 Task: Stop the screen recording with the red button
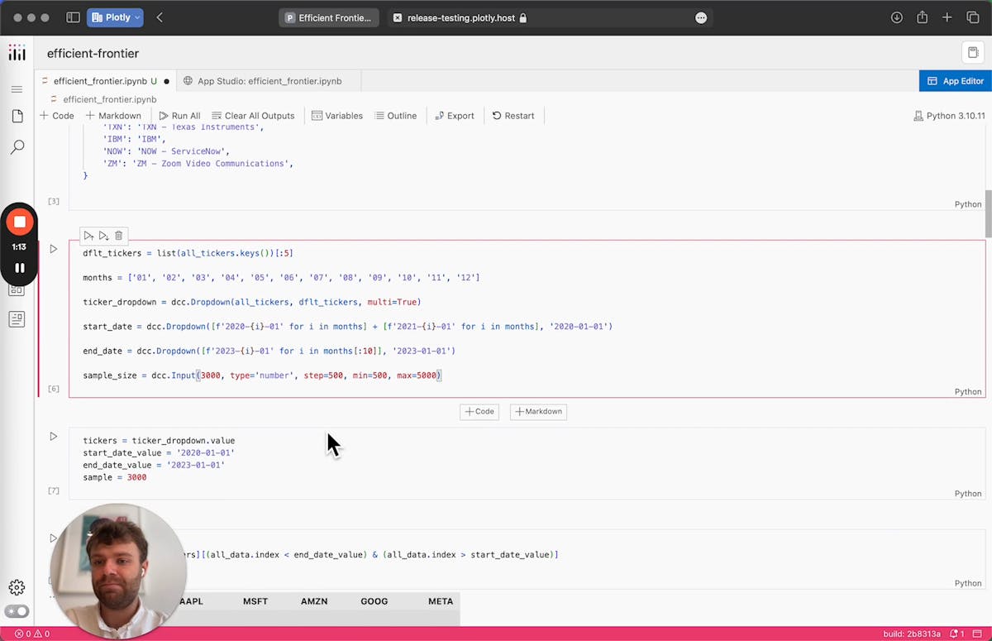tap(20, 221)
